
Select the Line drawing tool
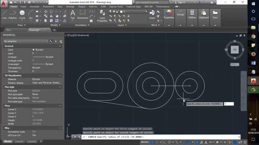[4, 14]
